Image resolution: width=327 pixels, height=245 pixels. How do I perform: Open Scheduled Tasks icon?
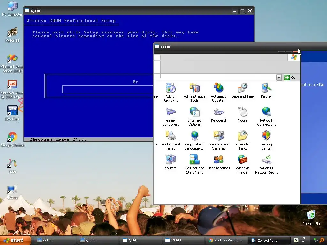(242, 140)
